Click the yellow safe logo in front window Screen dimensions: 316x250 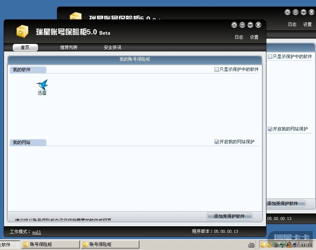[x=22, y=31]
